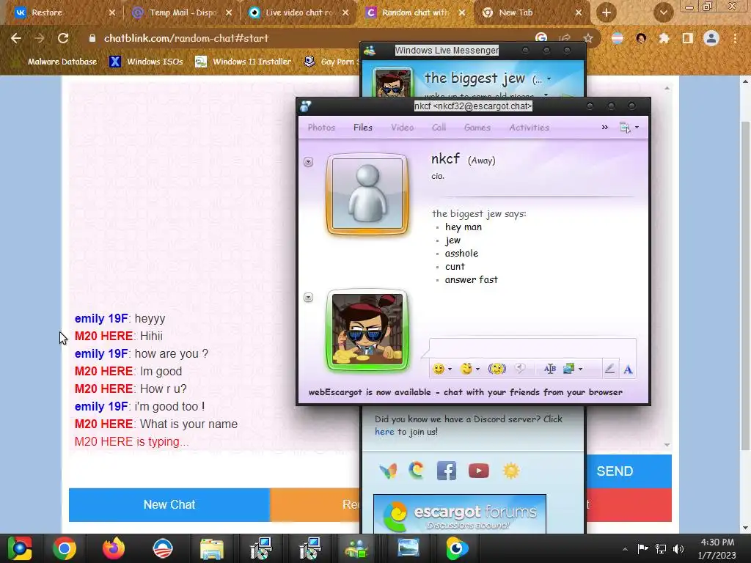Open the Chrome three-dot menu
This screenshot has width=751, height=563.
[735, 38]
